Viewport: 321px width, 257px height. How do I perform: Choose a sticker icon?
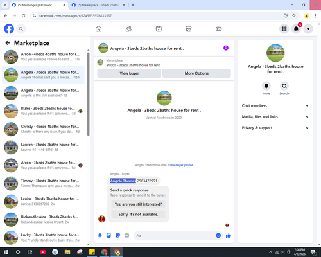[x=117, y=236]
